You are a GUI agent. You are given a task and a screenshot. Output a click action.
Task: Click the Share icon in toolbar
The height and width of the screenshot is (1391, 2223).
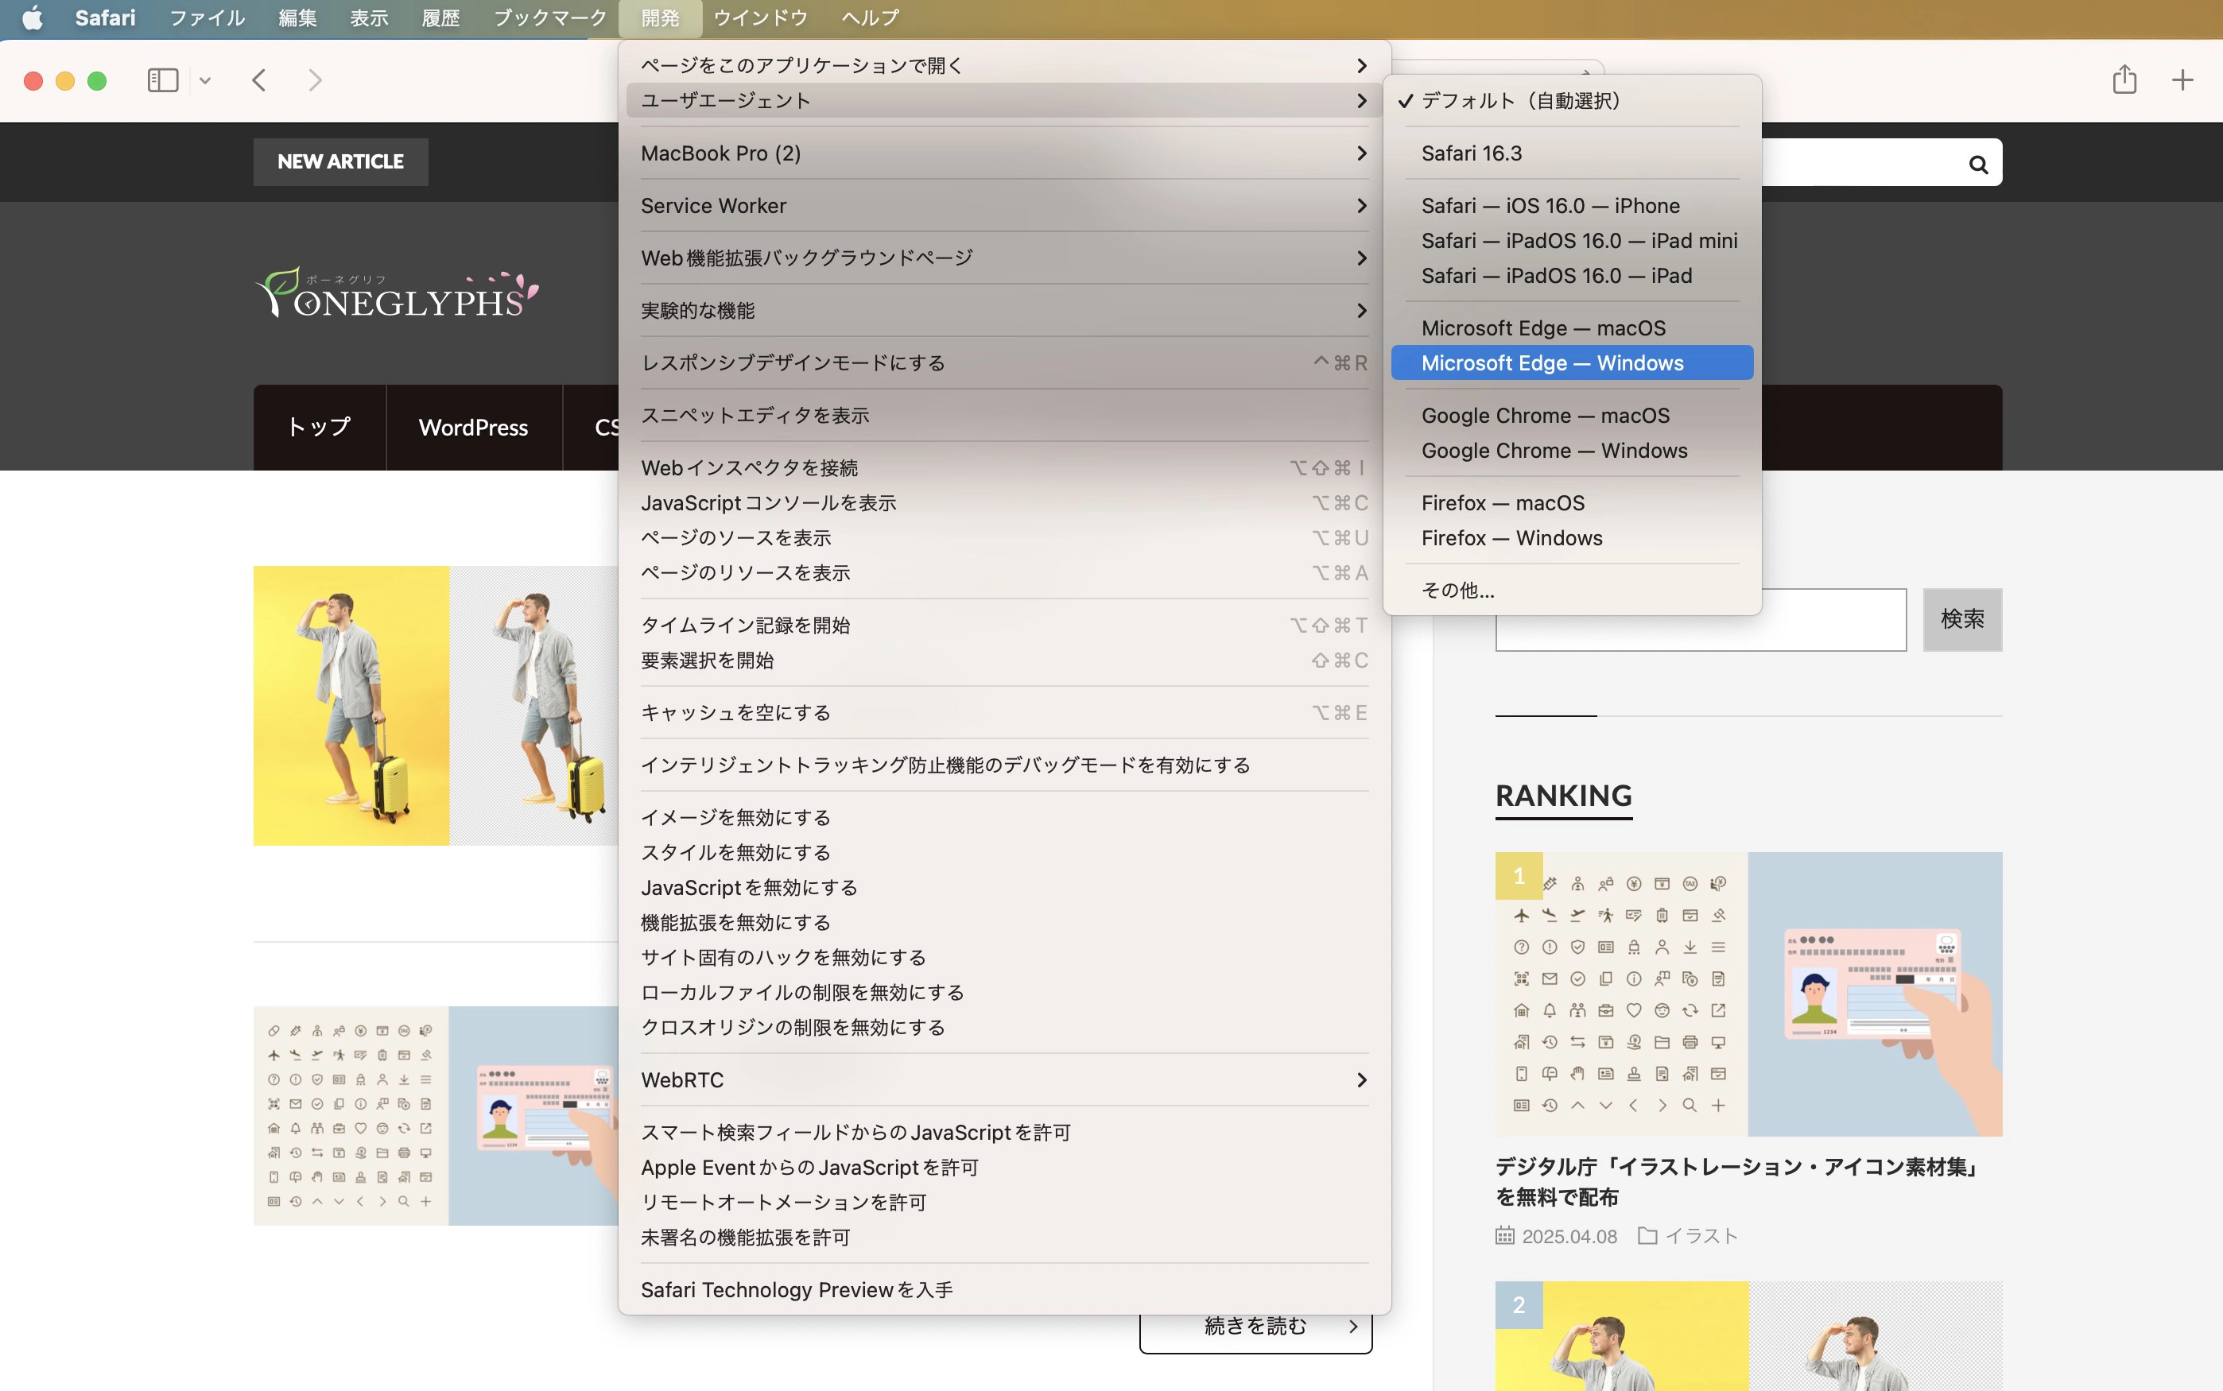click(2124, 79)
